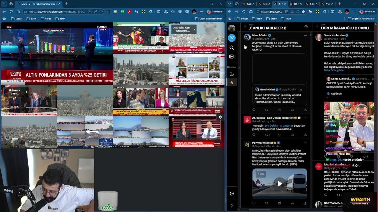
Task: Select the HaberTürk live stream tile
Action: point(56,54)
